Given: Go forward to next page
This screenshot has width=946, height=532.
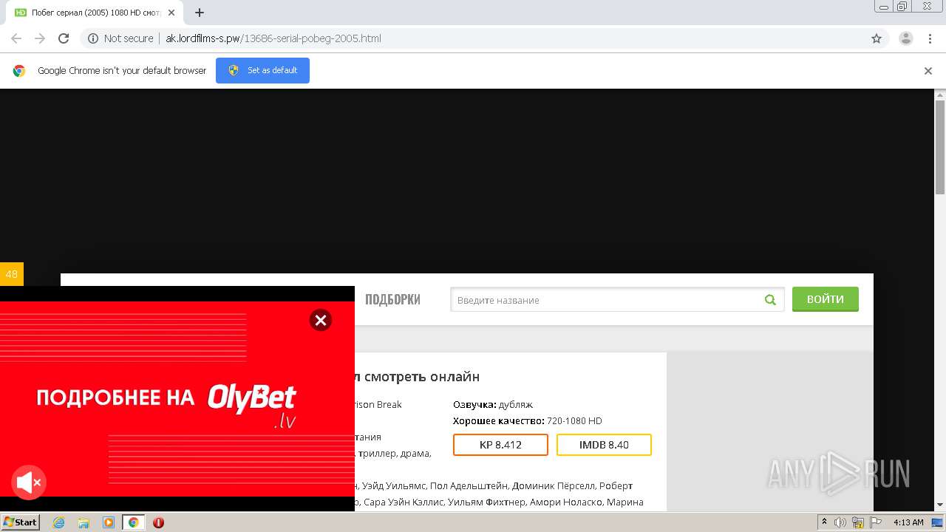Looking at the screenshot, I should [x=40, y=38].
